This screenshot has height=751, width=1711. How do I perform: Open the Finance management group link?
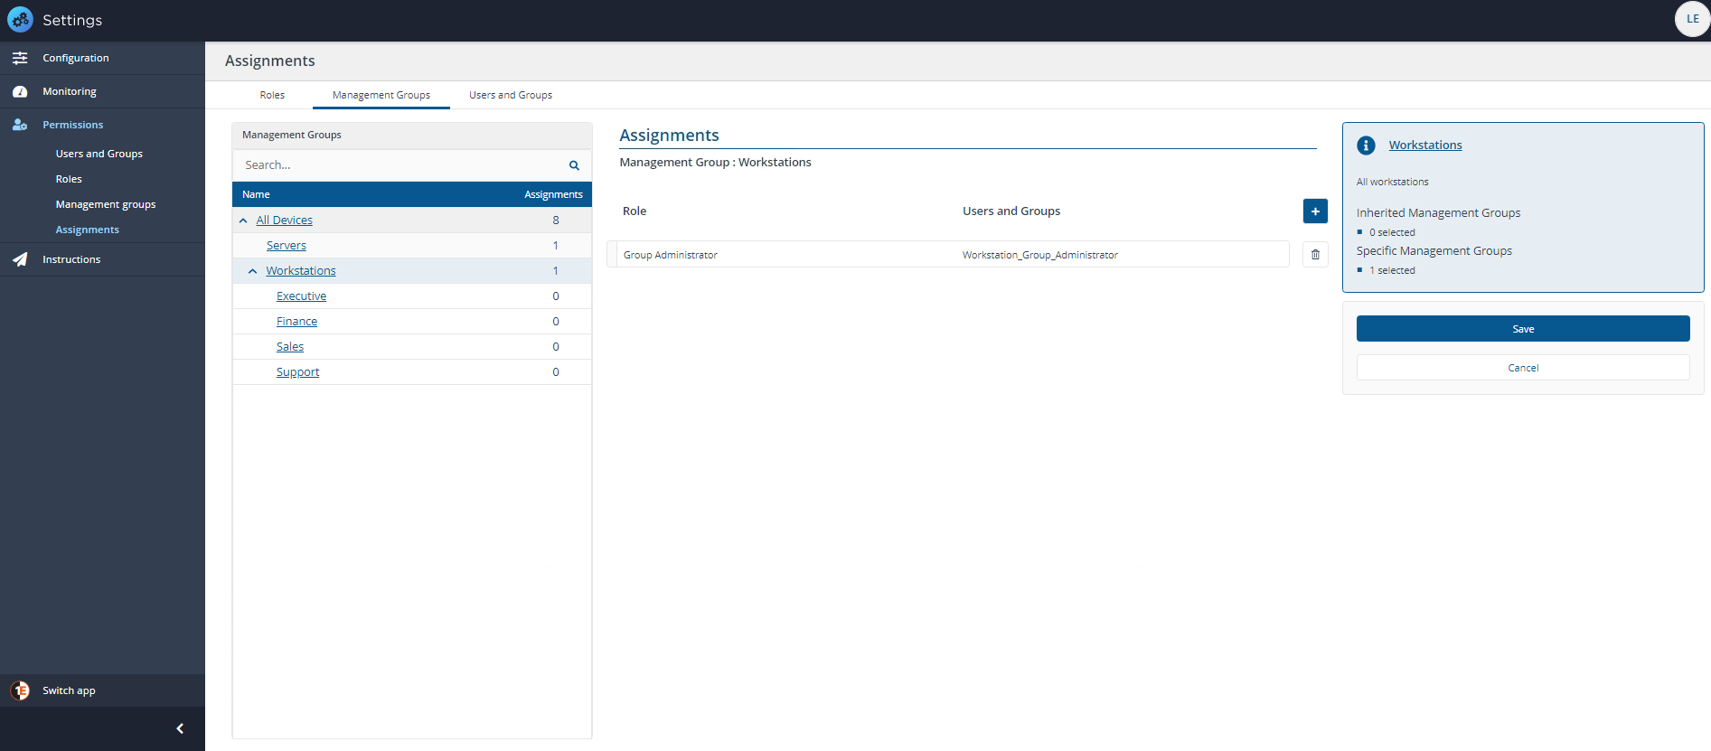tap(296, 322)
